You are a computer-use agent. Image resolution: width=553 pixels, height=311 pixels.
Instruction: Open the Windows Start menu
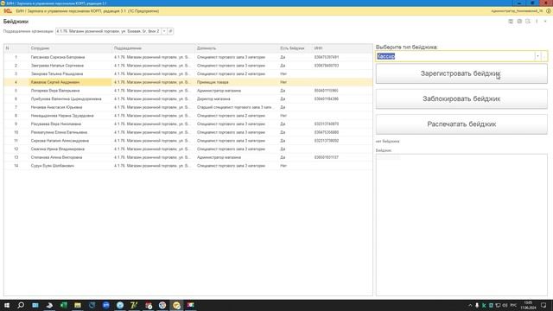pos(7,305)
